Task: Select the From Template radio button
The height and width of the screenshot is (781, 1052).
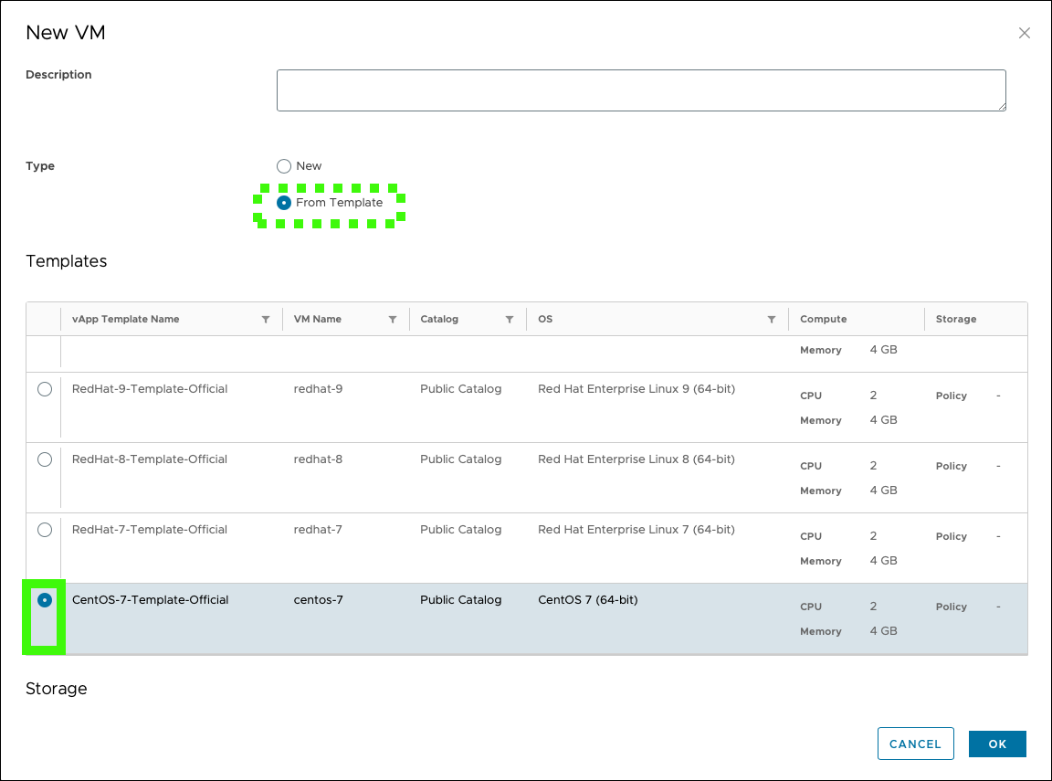Action: 284,203
